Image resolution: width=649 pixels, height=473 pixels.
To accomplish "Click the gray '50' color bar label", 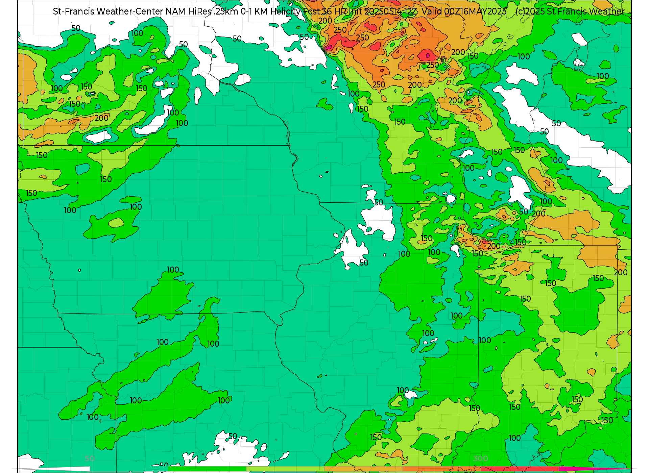I will pos(90,458).
